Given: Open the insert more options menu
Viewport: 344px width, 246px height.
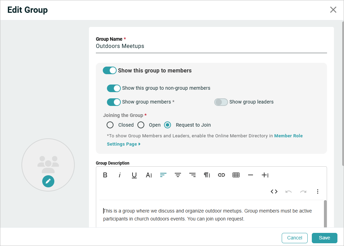Looking at the screenshot, I should pos(265,175).
